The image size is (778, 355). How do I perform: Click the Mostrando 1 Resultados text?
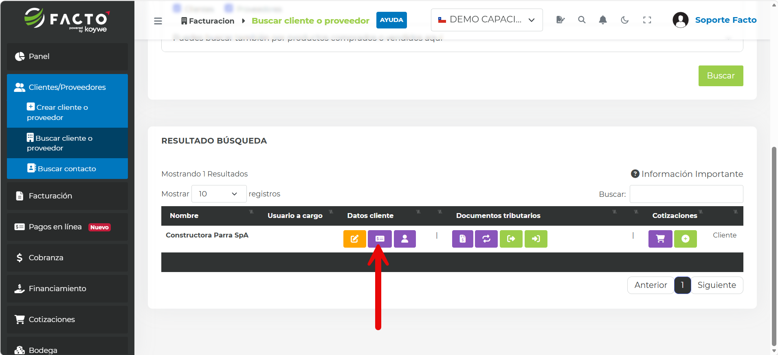point(204,174)
